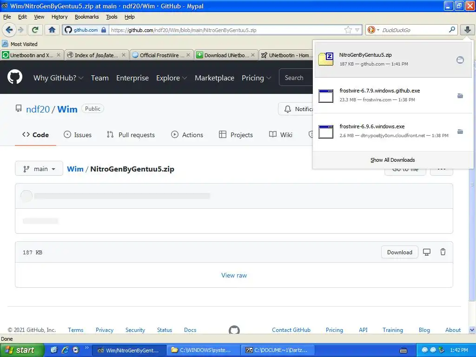Focus the browser address bar URL
This screenshot has height=357, width=476.
pyautogui.click(x=226, y=30)
